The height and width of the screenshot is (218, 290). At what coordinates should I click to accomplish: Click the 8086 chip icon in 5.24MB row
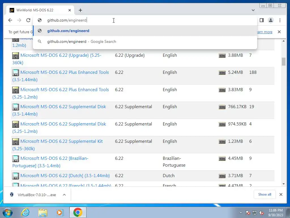pos(222,73)
